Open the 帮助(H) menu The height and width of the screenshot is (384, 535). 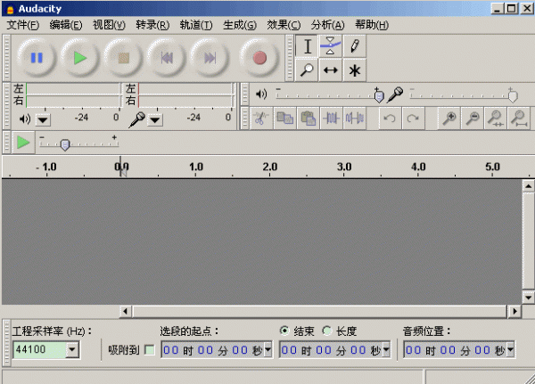pos(372,25)
